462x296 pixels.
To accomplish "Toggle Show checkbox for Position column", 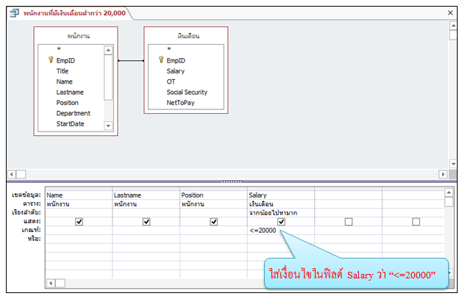I will (214, 222).
